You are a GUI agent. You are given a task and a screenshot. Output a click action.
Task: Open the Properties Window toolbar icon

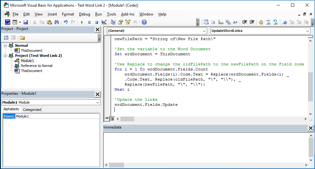[x=120, y=22]
